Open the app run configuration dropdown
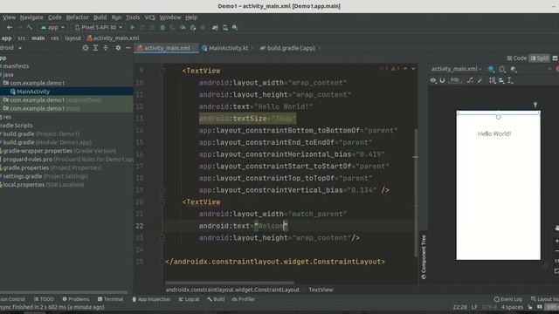The height and width of the screenshot is (314, 559). (x=52, y=27)
